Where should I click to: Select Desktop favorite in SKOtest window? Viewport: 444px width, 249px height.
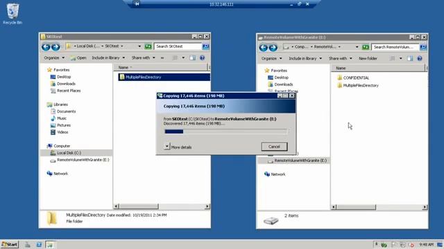[60, 77]
